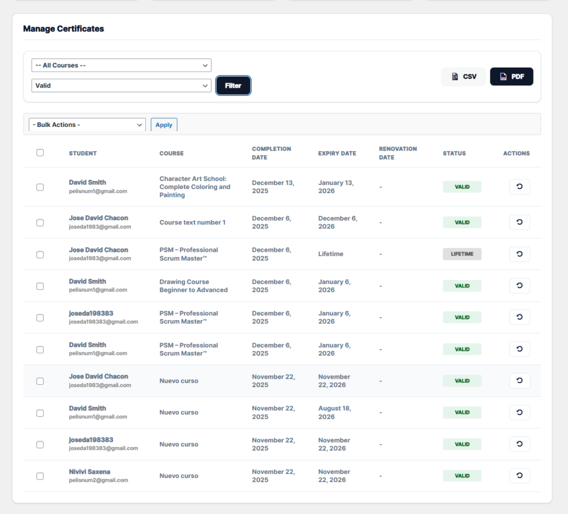Image resolution: width=568 pixels, height=514 pixels.
Task: Open the All Courses dropdown
Action: 121,65
